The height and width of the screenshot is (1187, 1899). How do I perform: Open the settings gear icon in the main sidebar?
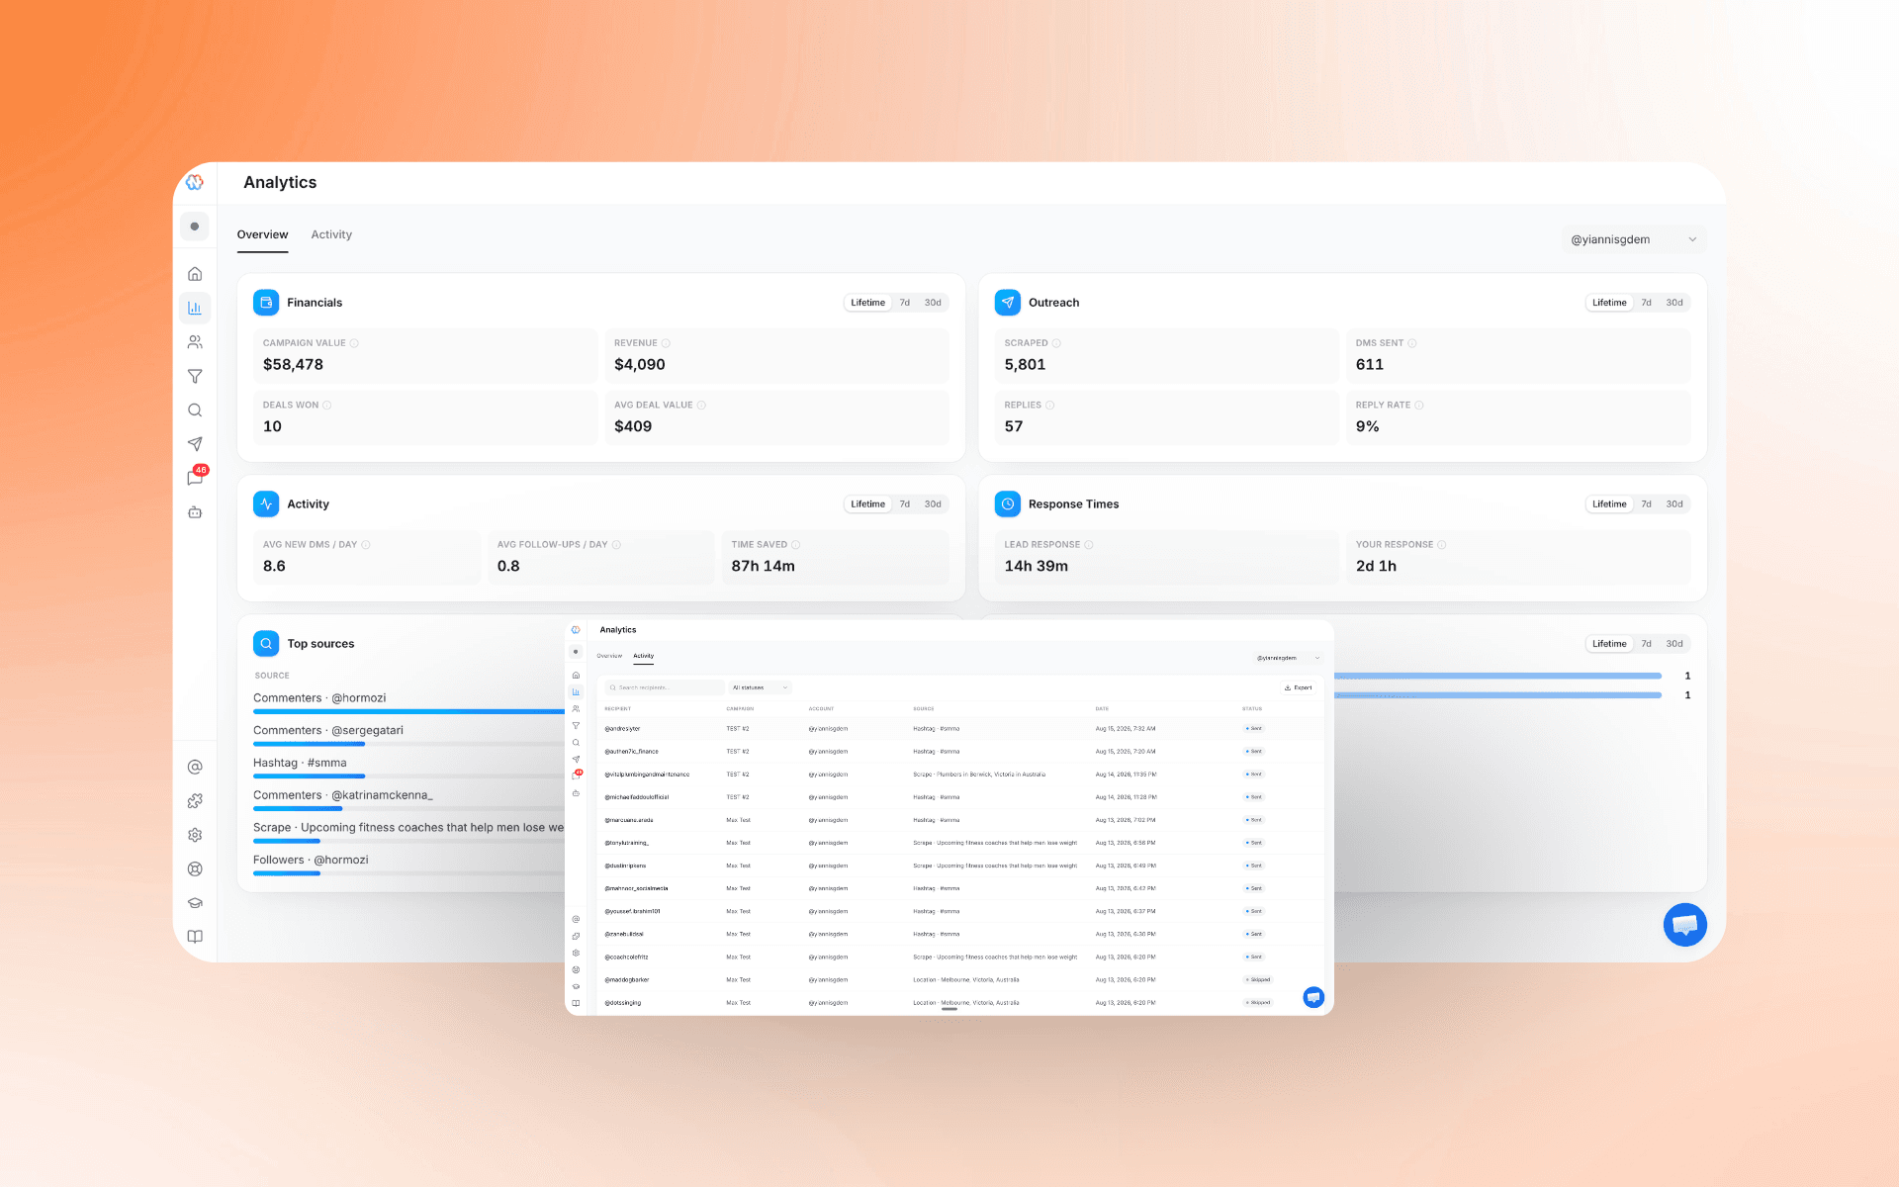tap(195, 835)
